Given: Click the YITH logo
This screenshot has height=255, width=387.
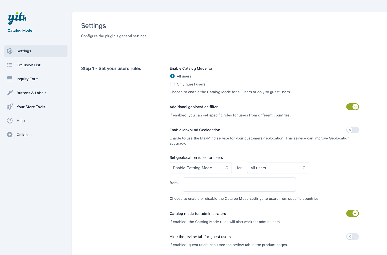Looking at the screenshot, I should (x=17, y=18).
